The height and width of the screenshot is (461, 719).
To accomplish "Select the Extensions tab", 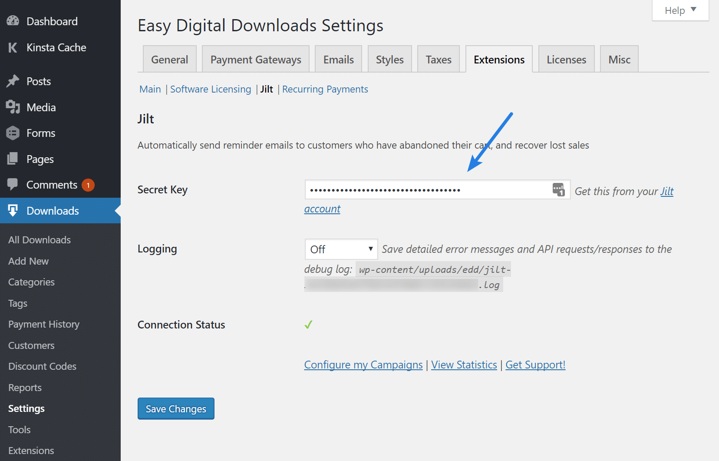I will click(x=499, y=59).
